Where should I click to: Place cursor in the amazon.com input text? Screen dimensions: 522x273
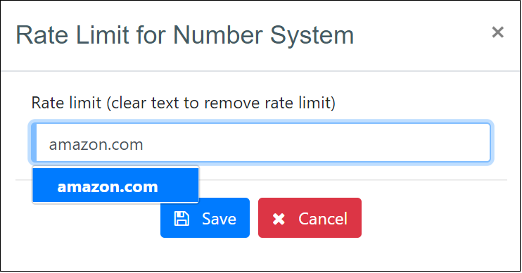(x=96, y=144)
